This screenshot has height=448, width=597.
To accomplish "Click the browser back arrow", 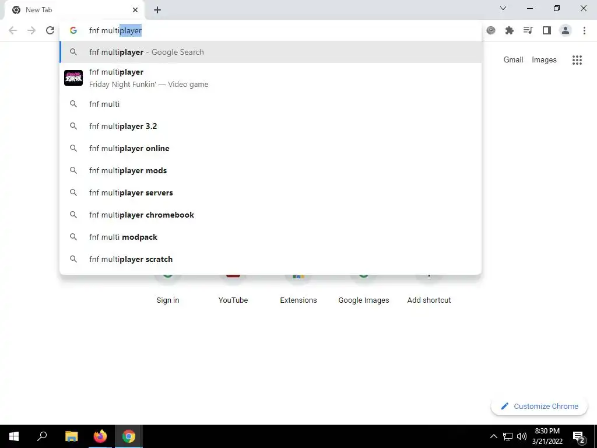I will click(13, 30).
